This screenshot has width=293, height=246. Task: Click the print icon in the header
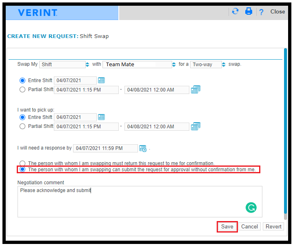[249, 11]
